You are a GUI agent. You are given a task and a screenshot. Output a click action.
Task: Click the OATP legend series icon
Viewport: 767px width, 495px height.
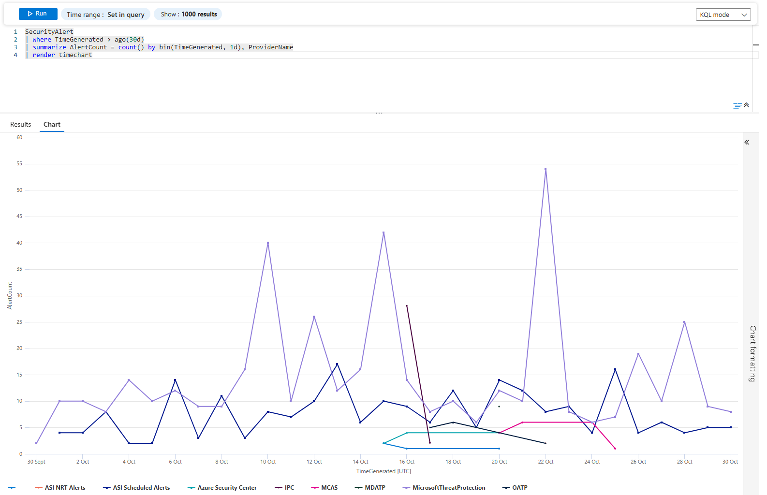pos(506,488)
